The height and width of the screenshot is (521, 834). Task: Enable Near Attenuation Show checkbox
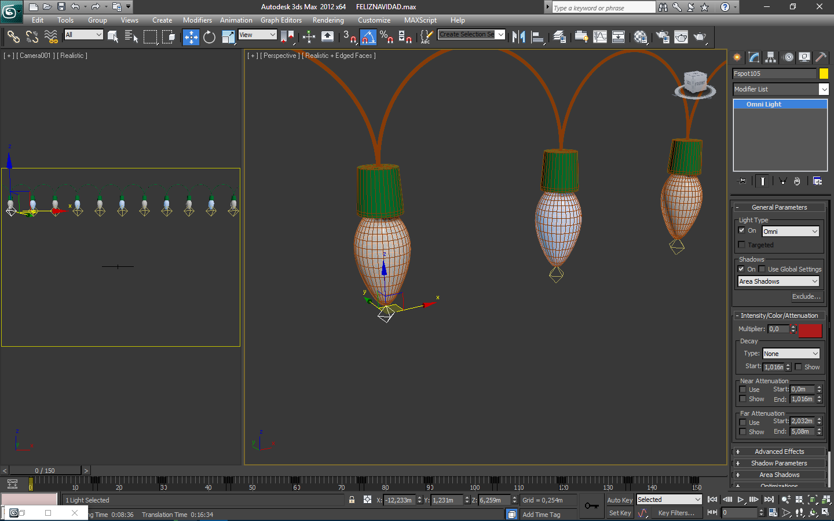(x=743, y=399)
